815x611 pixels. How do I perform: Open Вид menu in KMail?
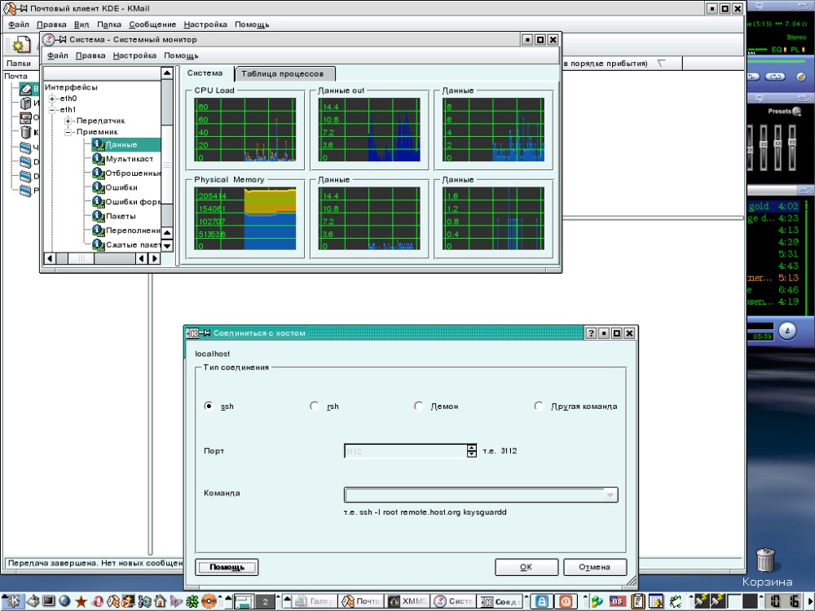point(81,24)
